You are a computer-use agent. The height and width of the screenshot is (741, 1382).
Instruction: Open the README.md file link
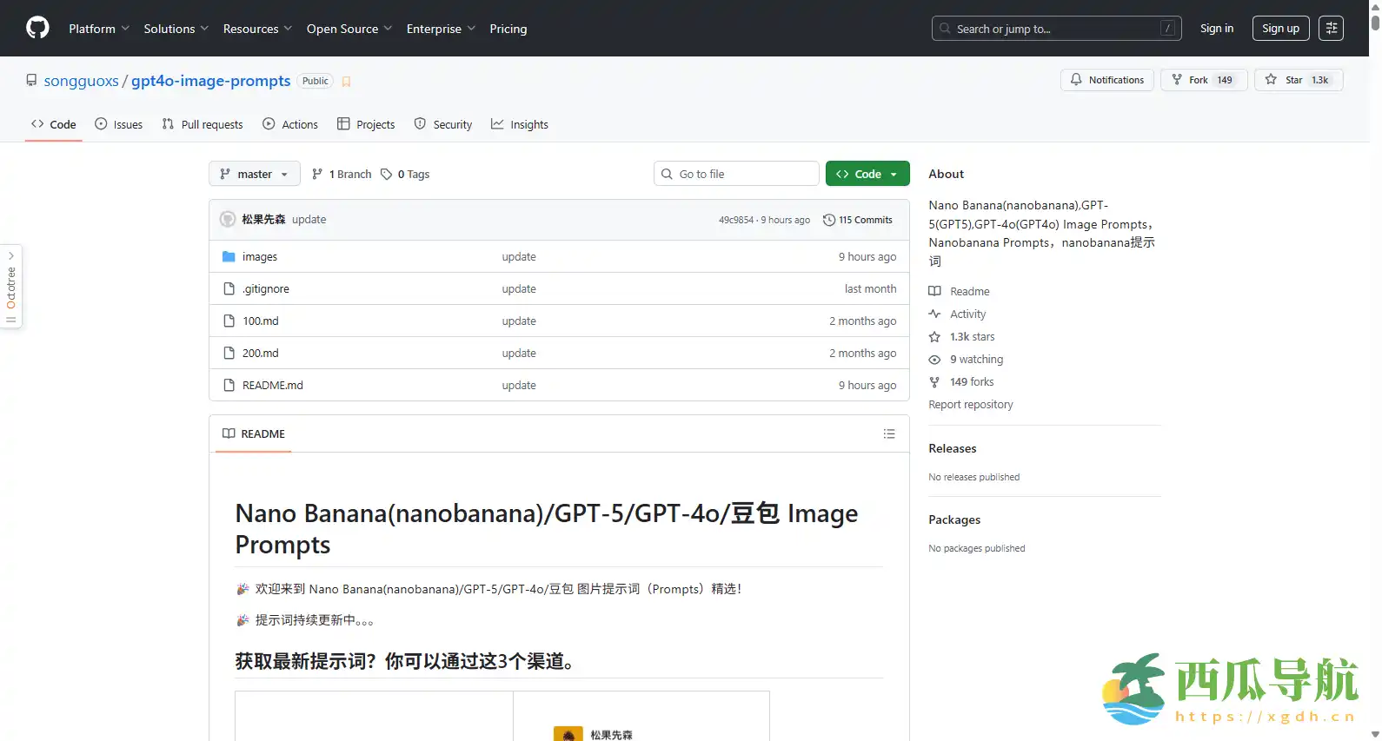(273, 386)
